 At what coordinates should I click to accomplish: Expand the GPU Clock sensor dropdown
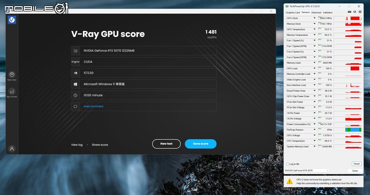314,18
